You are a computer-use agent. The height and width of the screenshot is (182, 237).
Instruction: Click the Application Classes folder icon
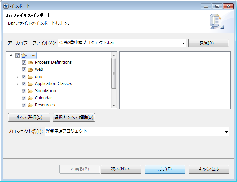click(x=30, y=84)
